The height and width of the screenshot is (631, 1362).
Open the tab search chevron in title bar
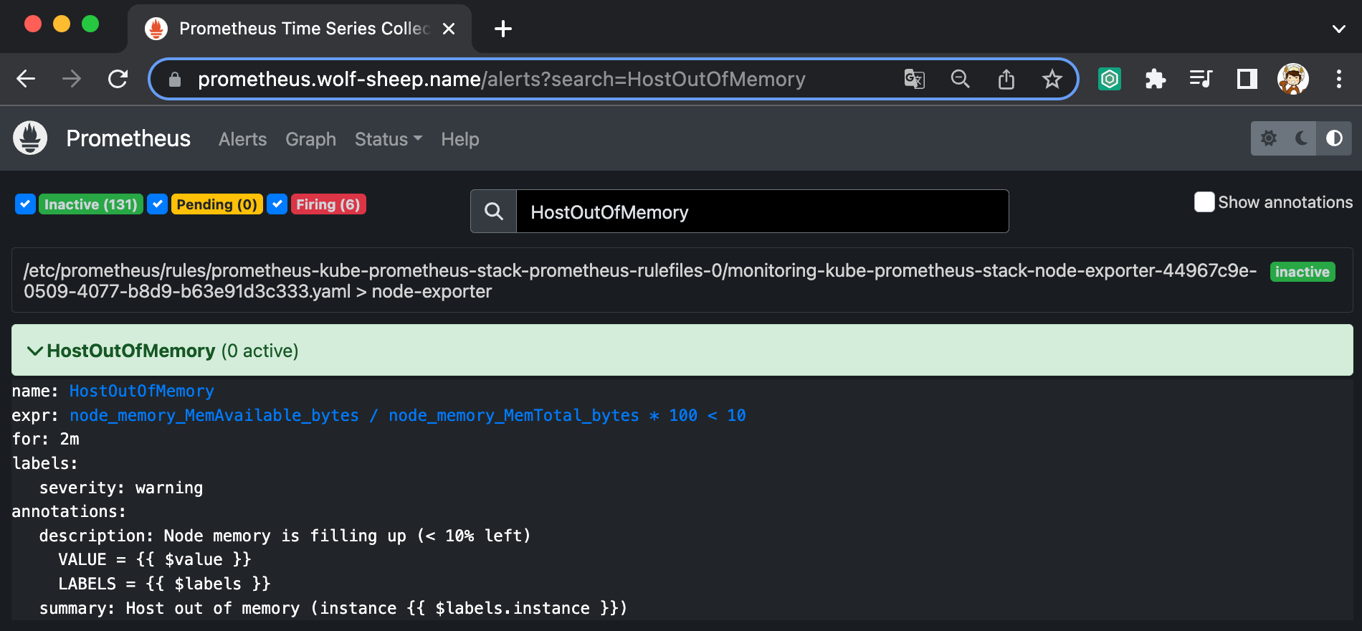(1338, 29)
